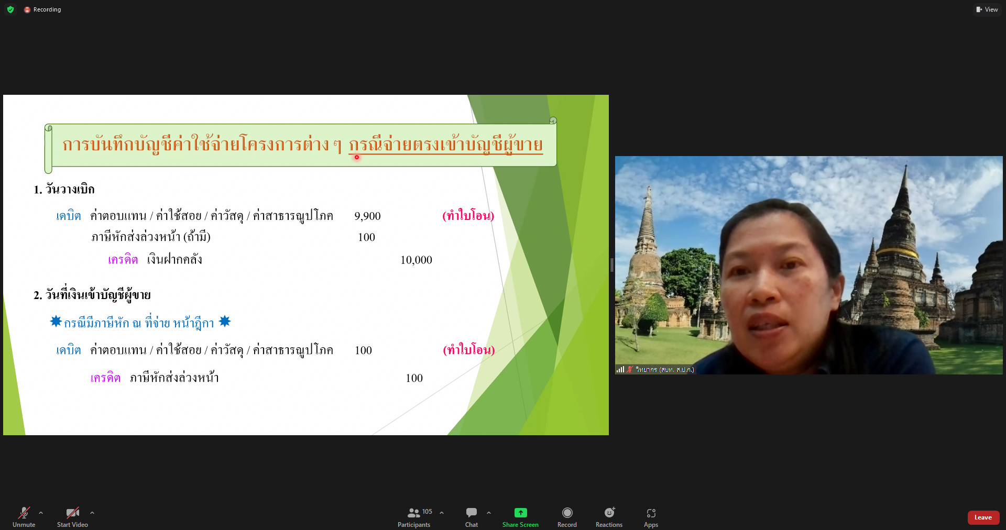Start recording with Record button

pos(567,517)
